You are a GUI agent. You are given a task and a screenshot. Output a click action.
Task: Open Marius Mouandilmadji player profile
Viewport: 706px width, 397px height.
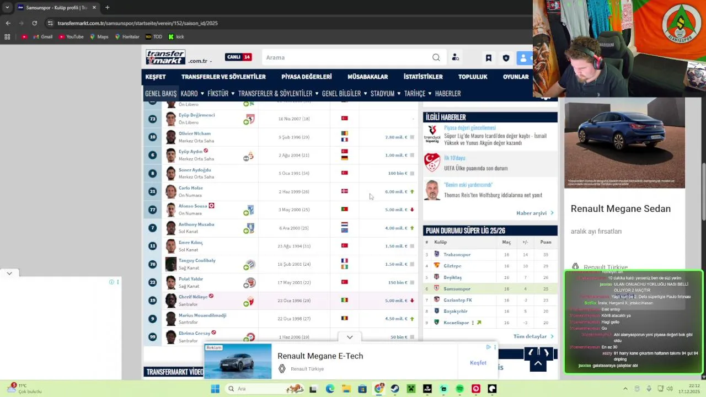[202, 315]
